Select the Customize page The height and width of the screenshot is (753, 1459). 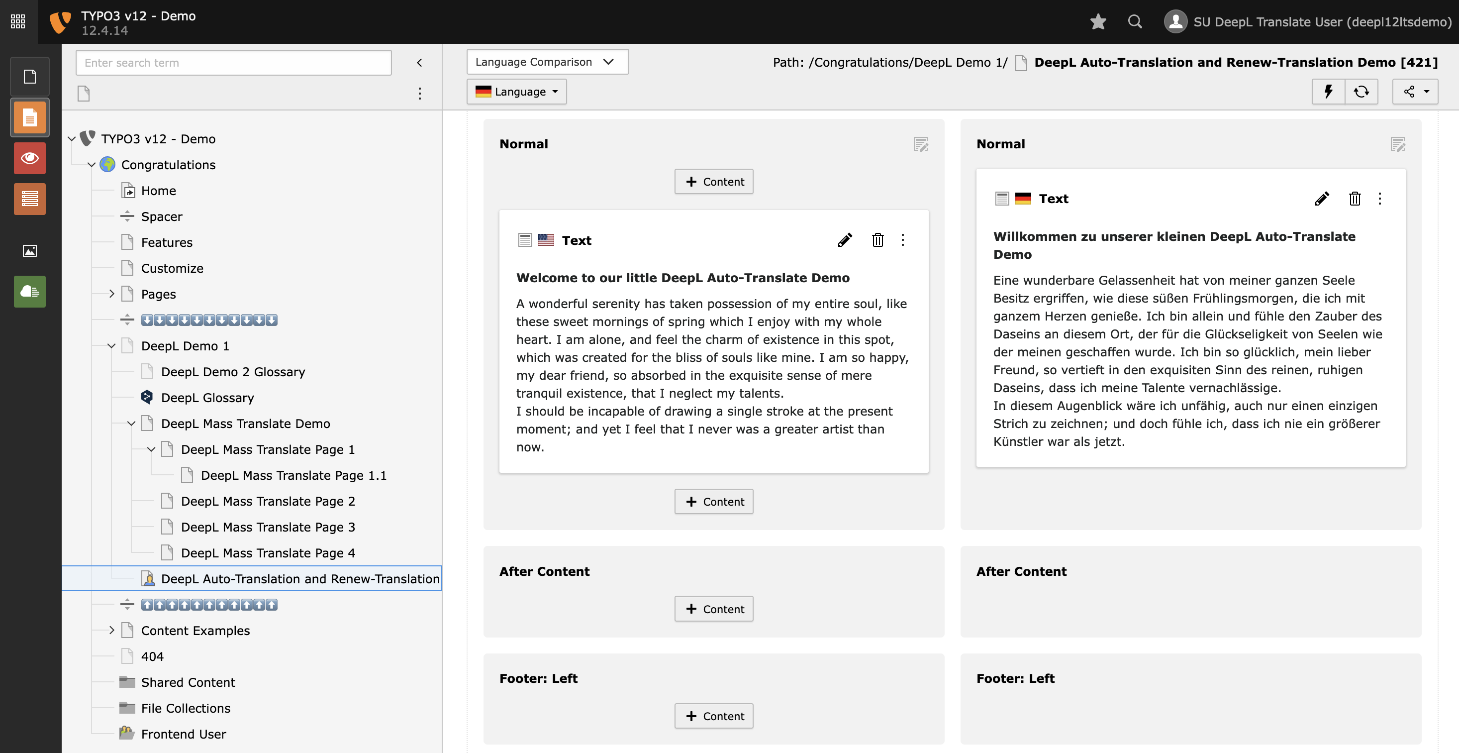pyautogui.click(x=172, y=269)
